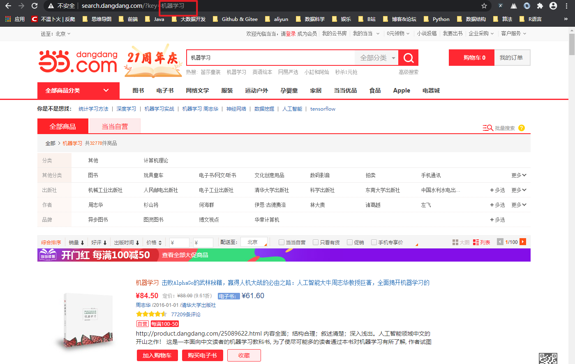Expand 更多 in 出版社 row
The image size is (575, 364).
pos(519,190)
